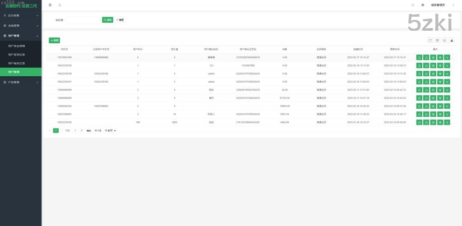The image size is (462, 226).
Task: Expand the 后台权限 sidebar menu
Action: [x=21, y=15]
